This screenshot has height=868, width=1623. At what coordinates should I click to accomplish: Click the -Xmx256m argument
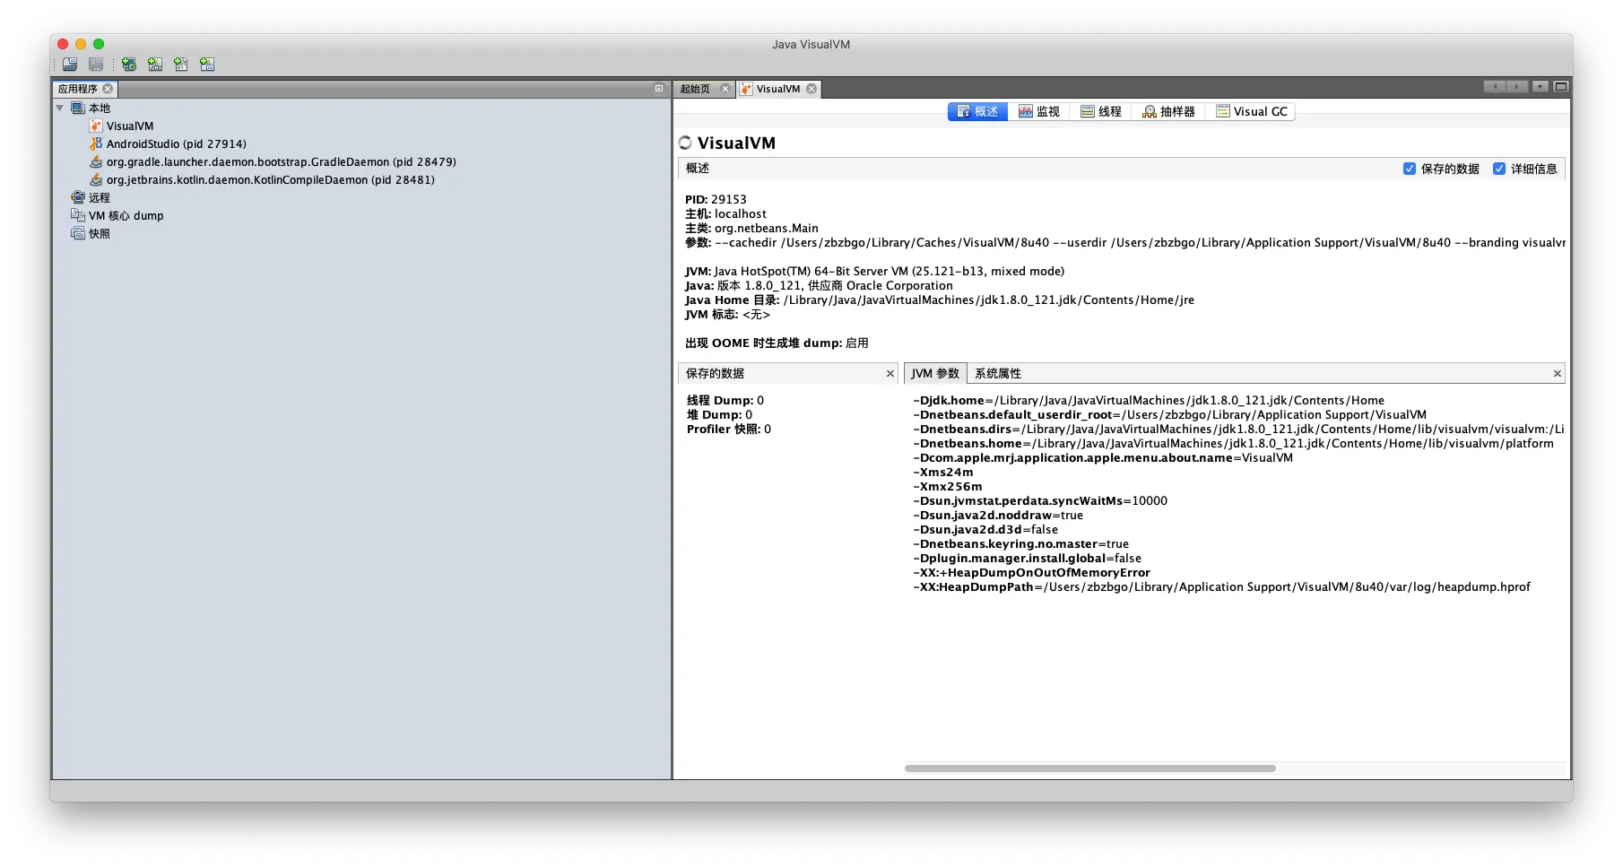click(x=948, y=487)
